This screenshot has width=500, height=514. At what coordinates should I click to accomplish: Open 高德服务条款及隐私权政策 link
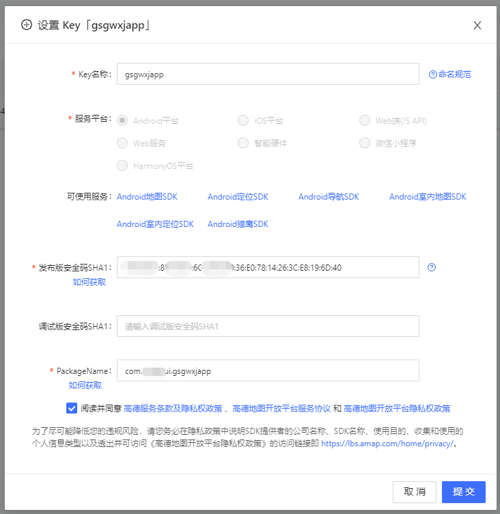coord(173,409)
